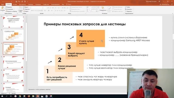Switch to the Slide Show (Слайд-шоу) tab
Viewport: 174px width, 98px height.
tap(46, 4)
